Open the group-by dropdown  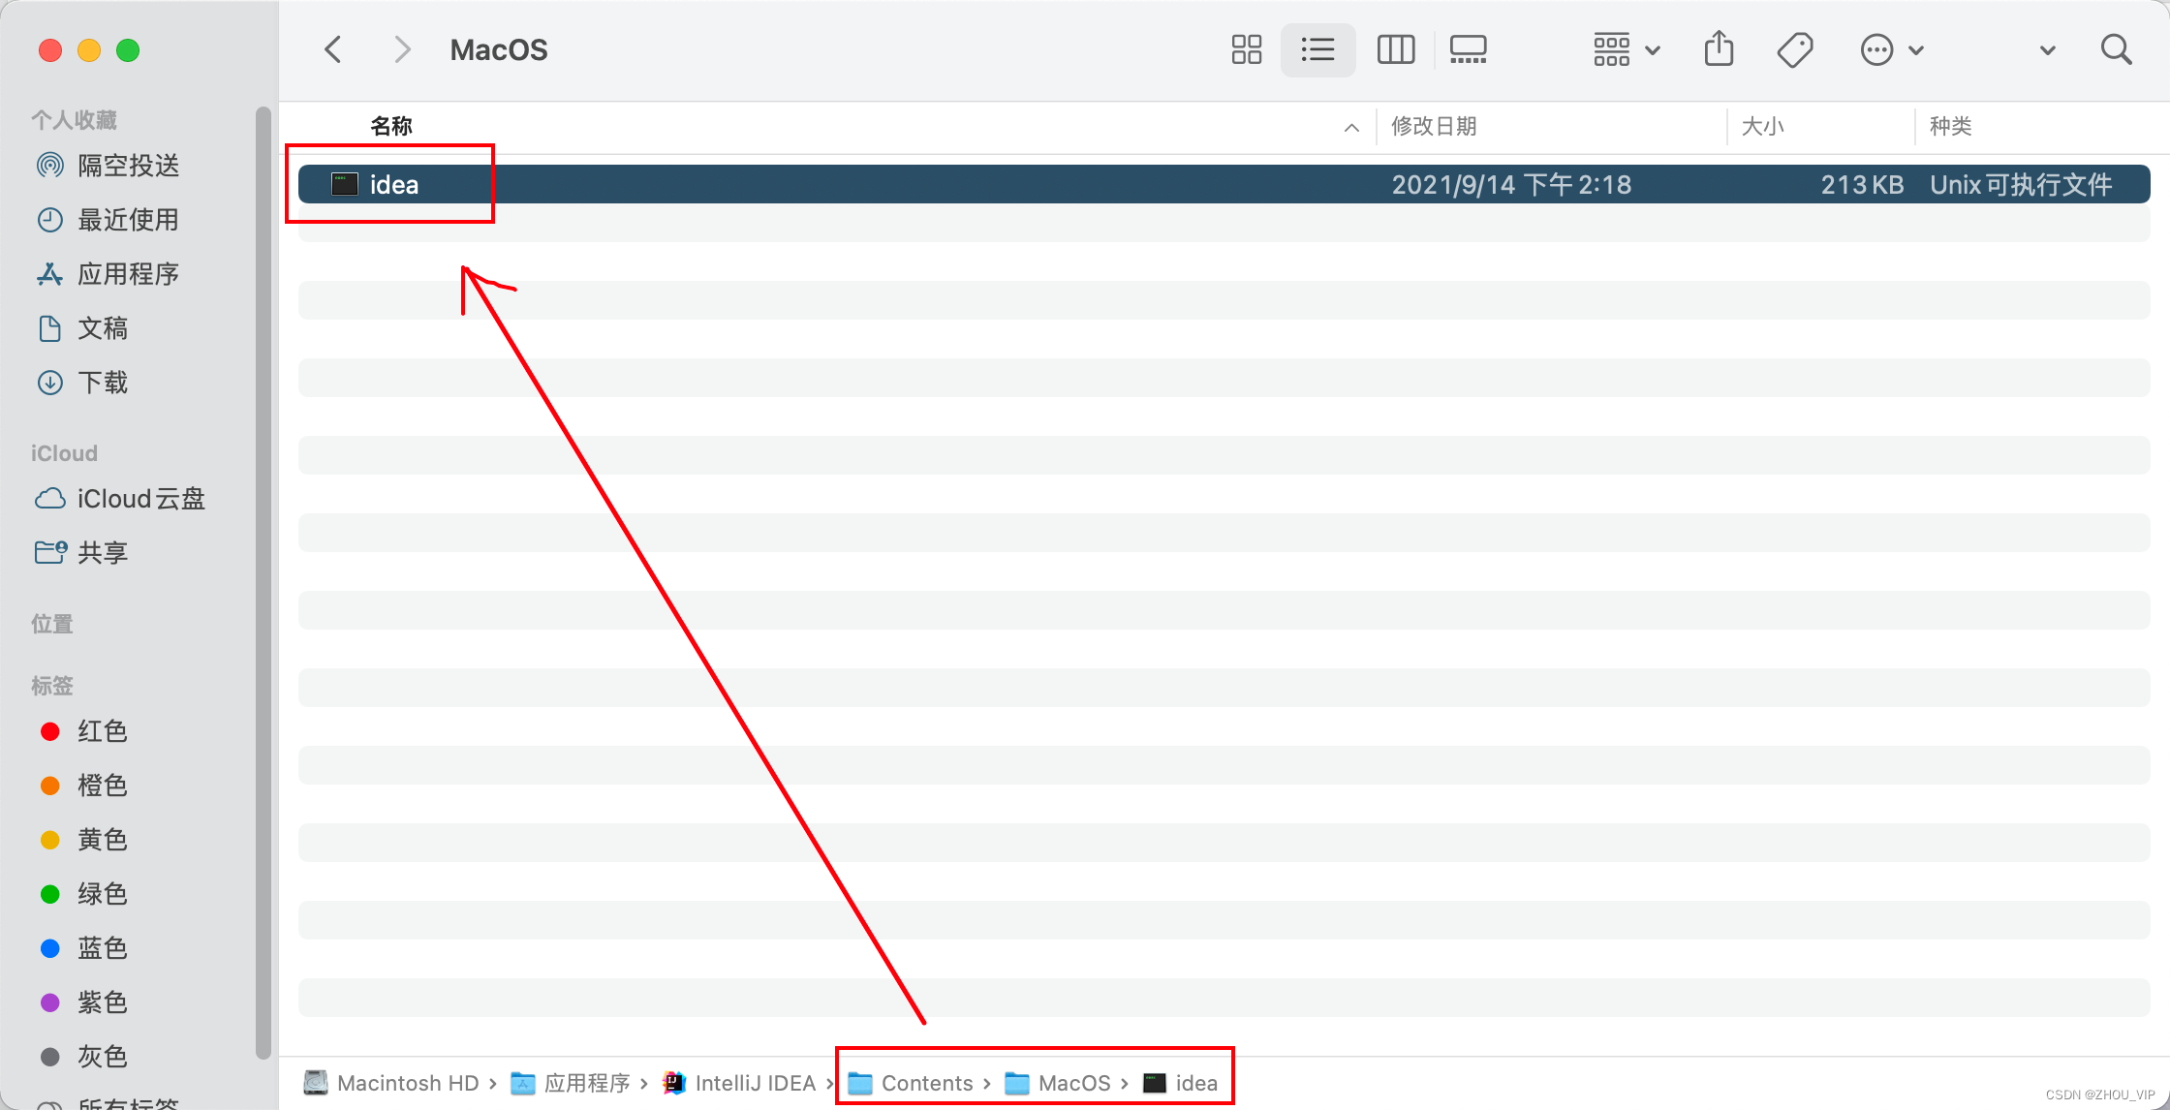click(x=1626, y=49)
